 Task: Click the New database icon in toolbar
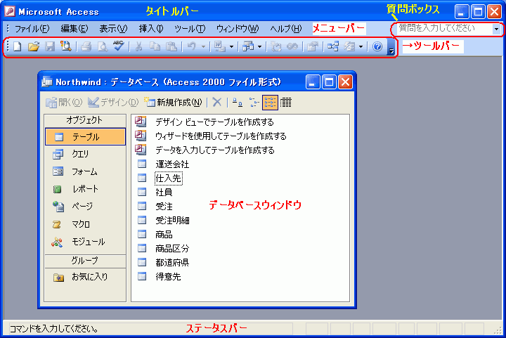[x=17, y=47]
